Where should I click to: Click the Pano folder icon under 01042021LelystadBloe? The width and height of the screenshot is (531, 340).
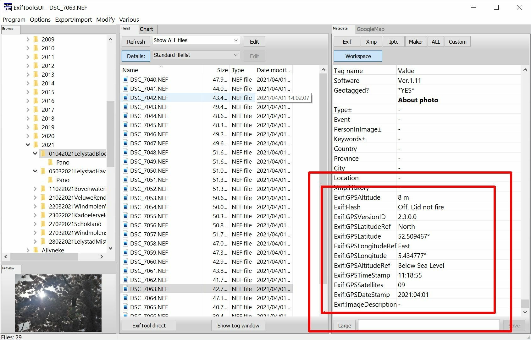[x=51, y=162]
